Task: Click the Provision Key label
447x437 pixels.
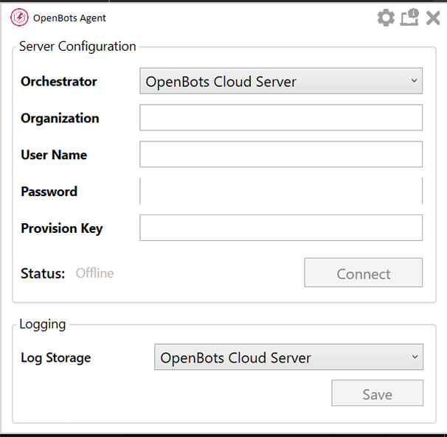Action: point(62,228)
